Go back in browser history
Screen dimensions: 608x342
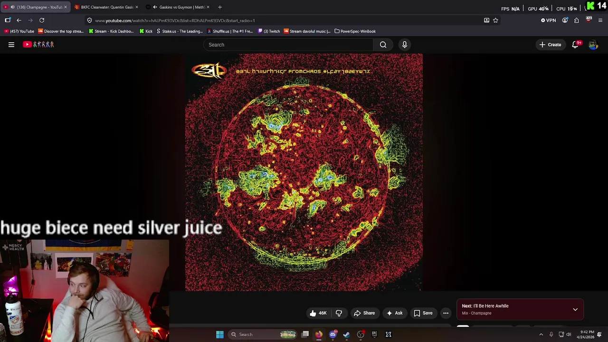19,20
